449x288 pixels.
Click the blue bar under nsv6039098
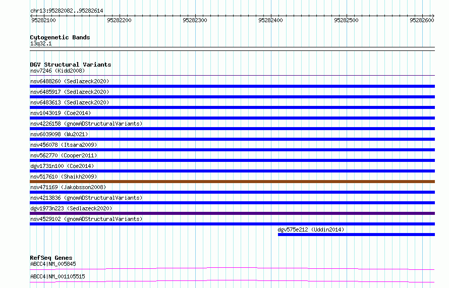(x=232, y=139)
